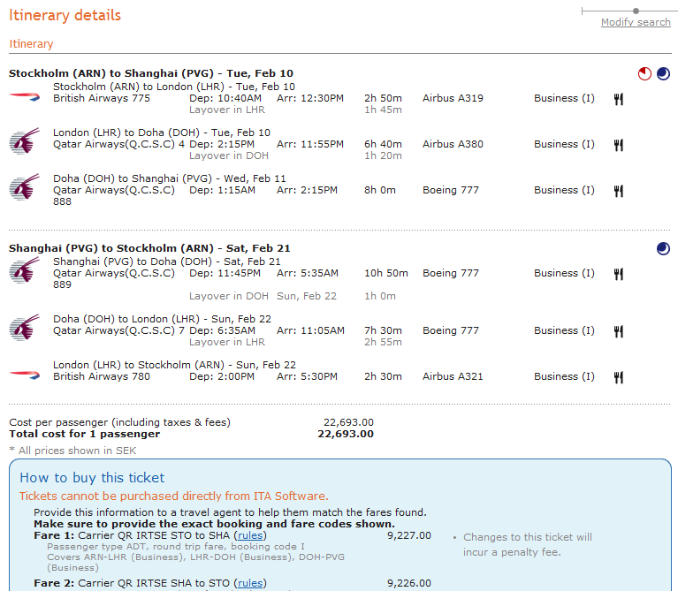Click the Tickets cannot be purchased directly notice

click(x=174, y=496)
